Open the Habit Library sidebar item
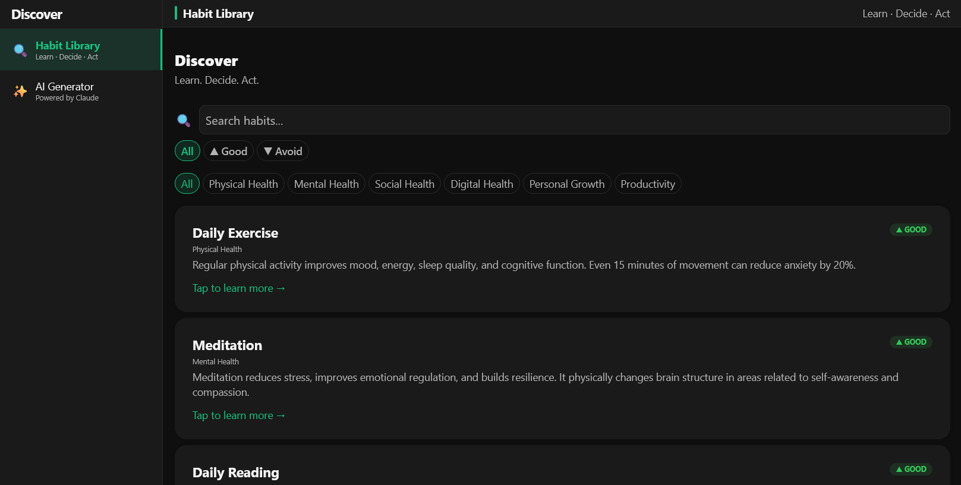 81,50
